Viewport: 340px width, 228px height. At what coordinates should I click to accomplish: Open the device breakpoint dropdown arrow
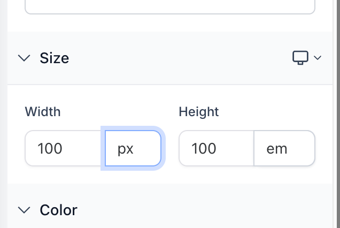tap(318, 58)
